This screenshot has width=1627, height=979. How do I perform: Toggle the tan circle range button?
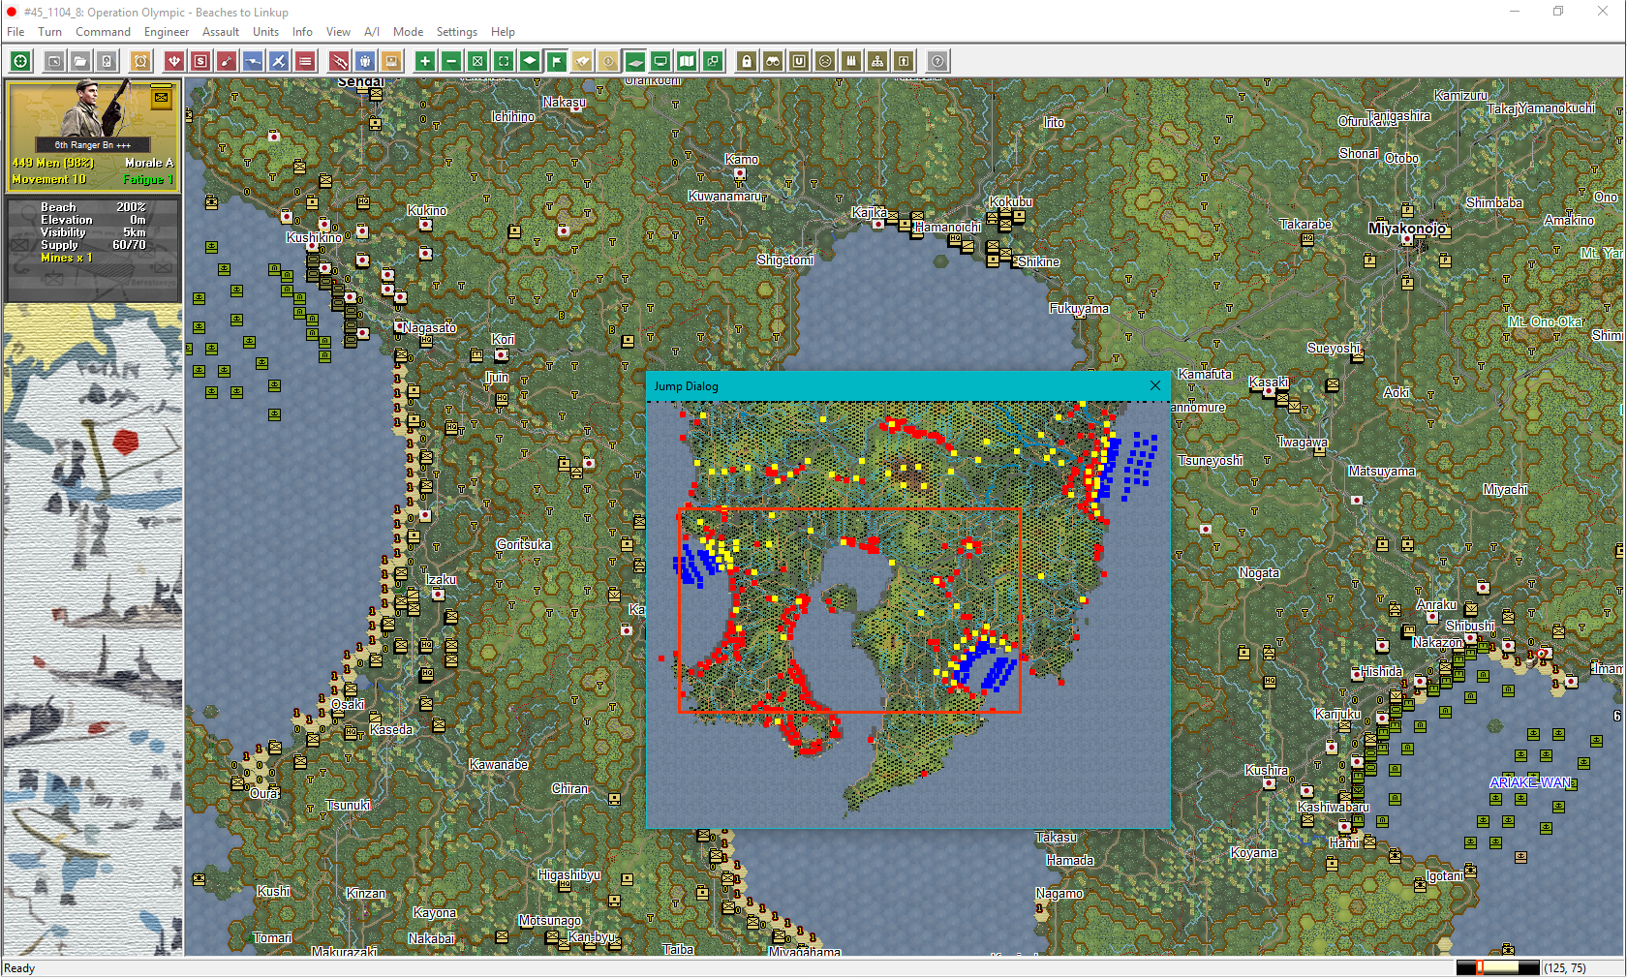click(x=608, y=61)
